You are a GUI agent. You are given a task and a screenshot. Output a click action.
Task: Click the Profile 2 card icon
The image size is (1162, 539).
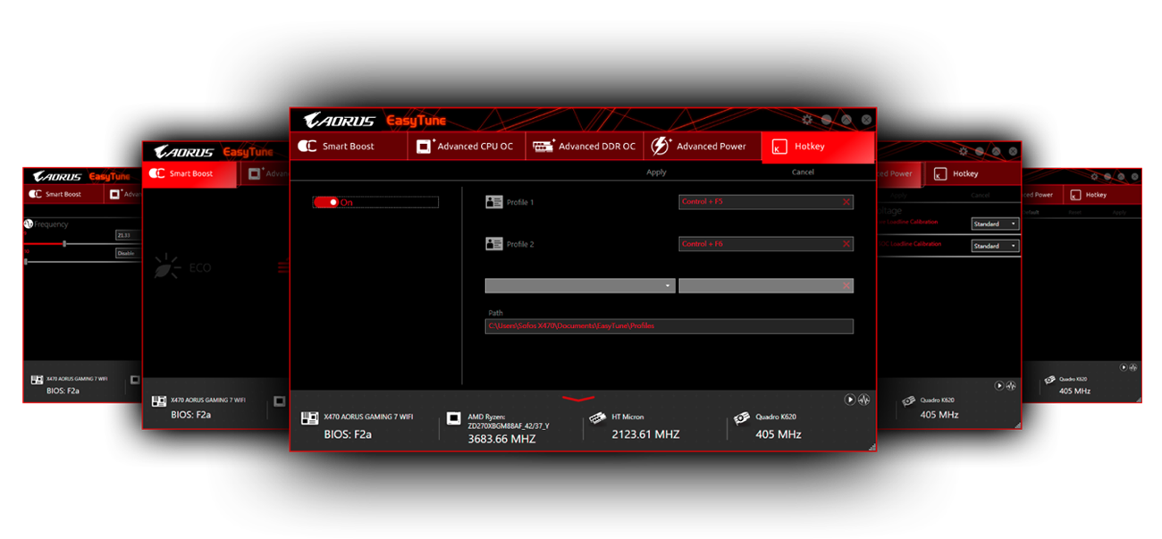(493, 244)
